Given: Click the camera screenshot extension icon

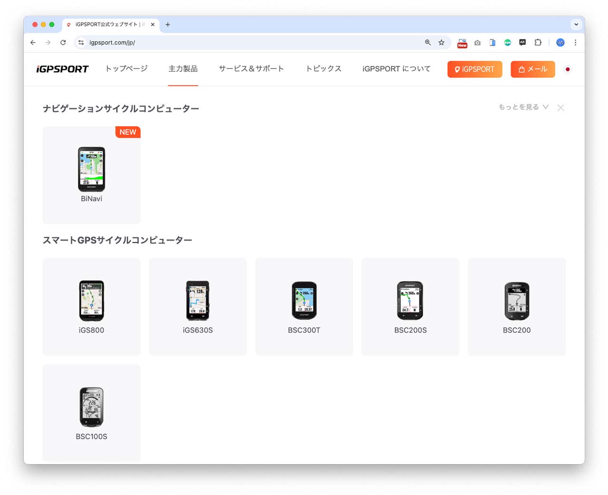Looking at the screenshot, I should point(477,43).
